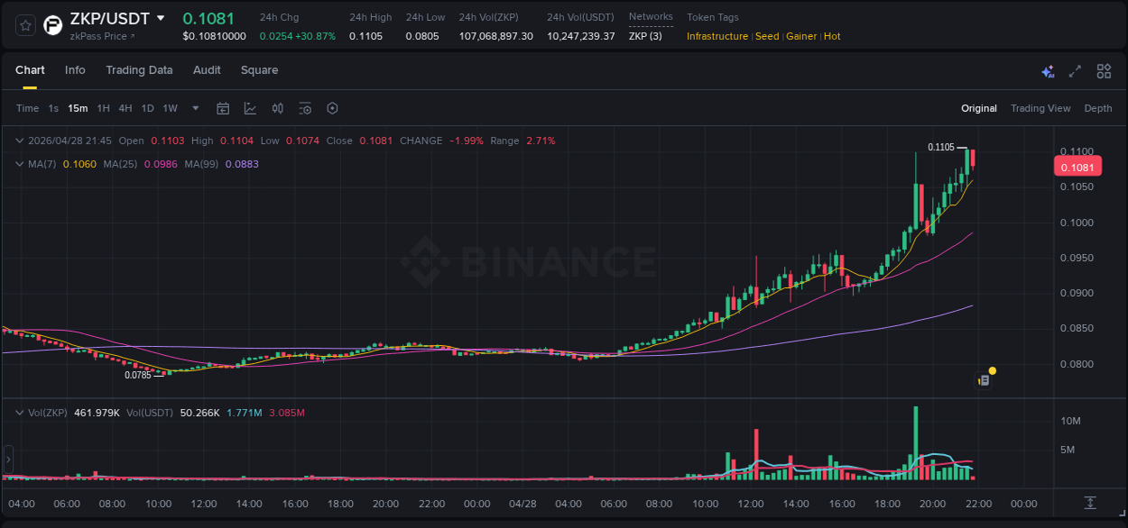Click the Vol(USDT) value 50.266K
The image size is (1128, 528).
point(200,413)
